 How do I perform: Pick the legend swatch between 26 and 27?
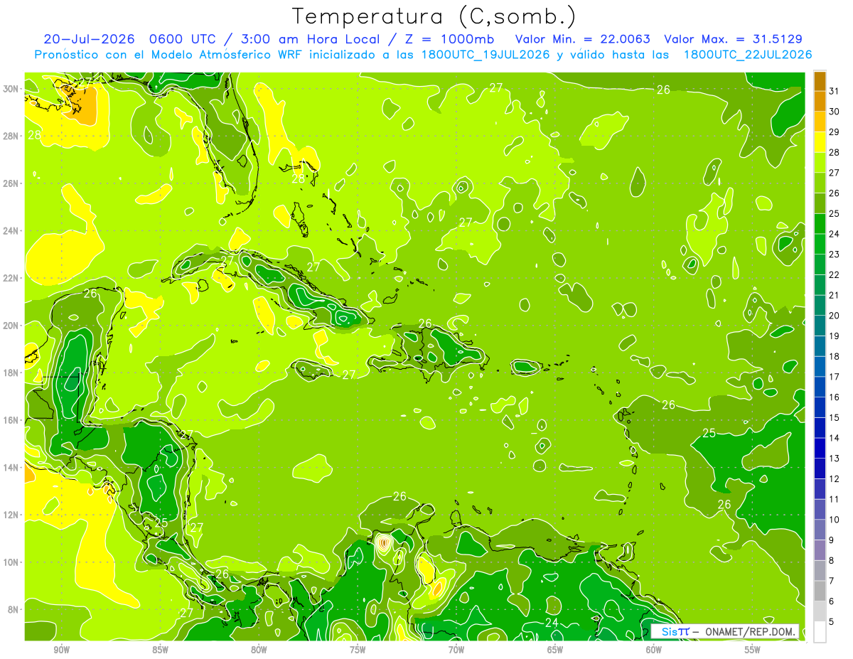point(820,183)
